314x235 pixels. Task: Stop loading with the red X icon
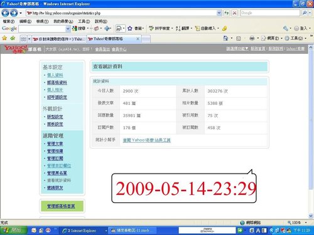point(235,13)
